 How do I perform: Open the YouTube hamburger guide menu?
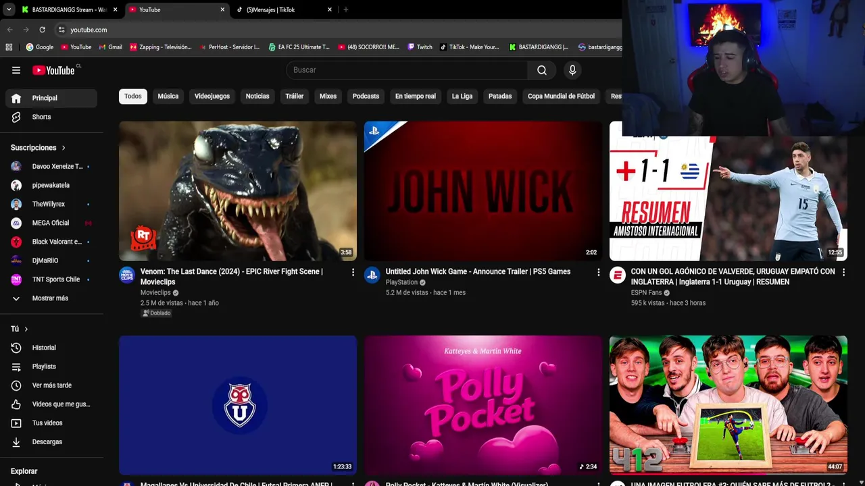(x=16, y=70)
